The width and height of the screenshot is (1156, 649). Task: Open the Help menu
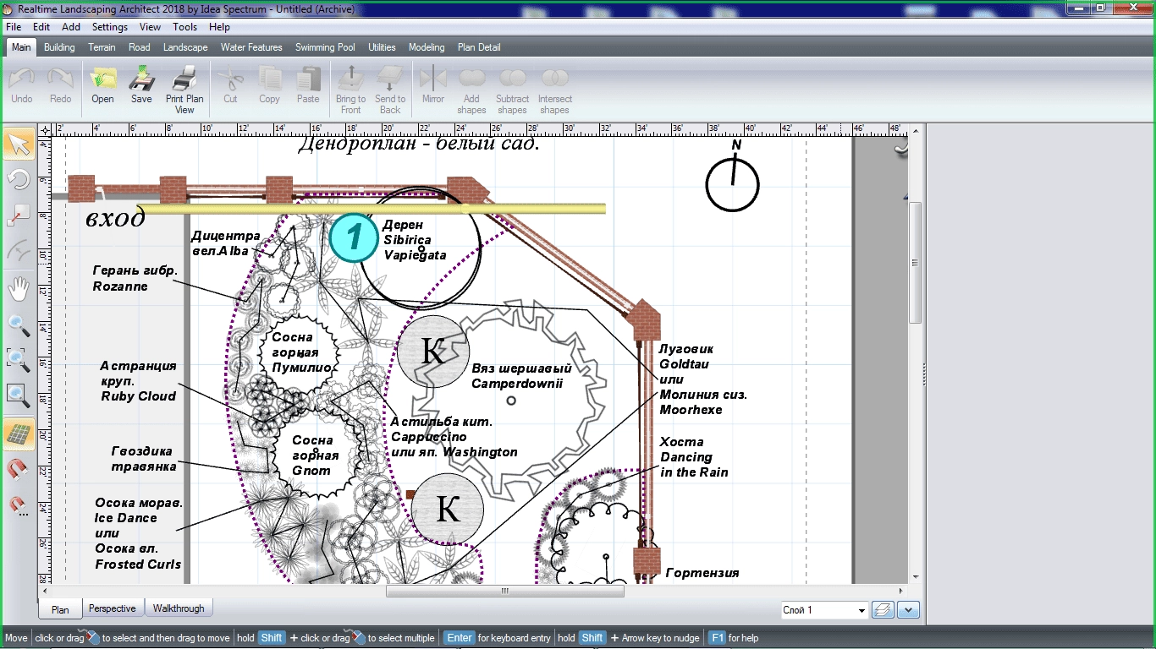tap(219, 27)
